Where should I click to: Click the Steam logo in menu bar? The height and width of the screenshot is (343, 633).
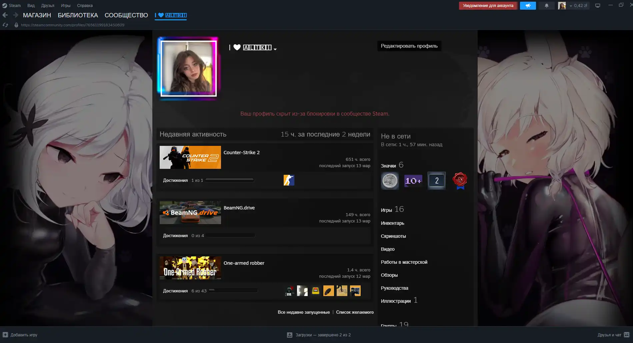(x=5, y=6)
